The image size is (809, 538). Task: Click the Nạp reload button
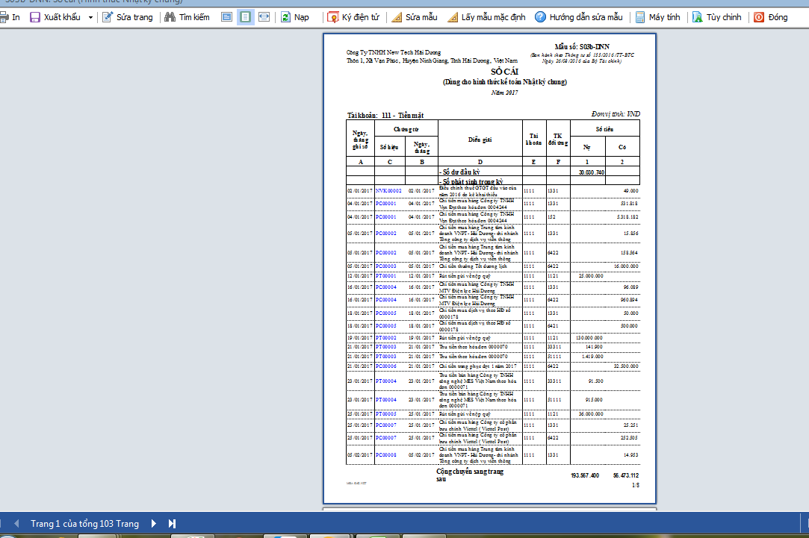pyautogui.click(x=294, y=17)
